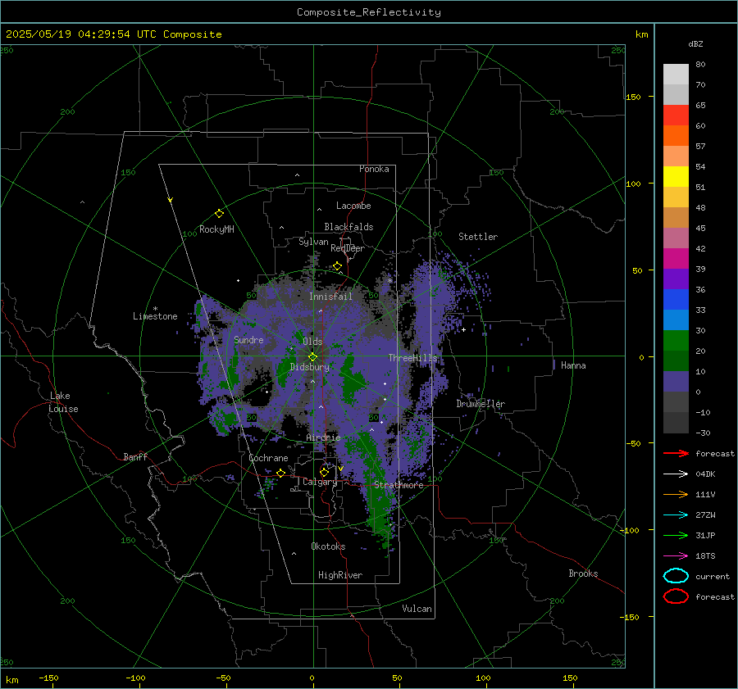The image size is (738, 689).
Task: Click the km unit label at top right
Action: coord(641,34)
